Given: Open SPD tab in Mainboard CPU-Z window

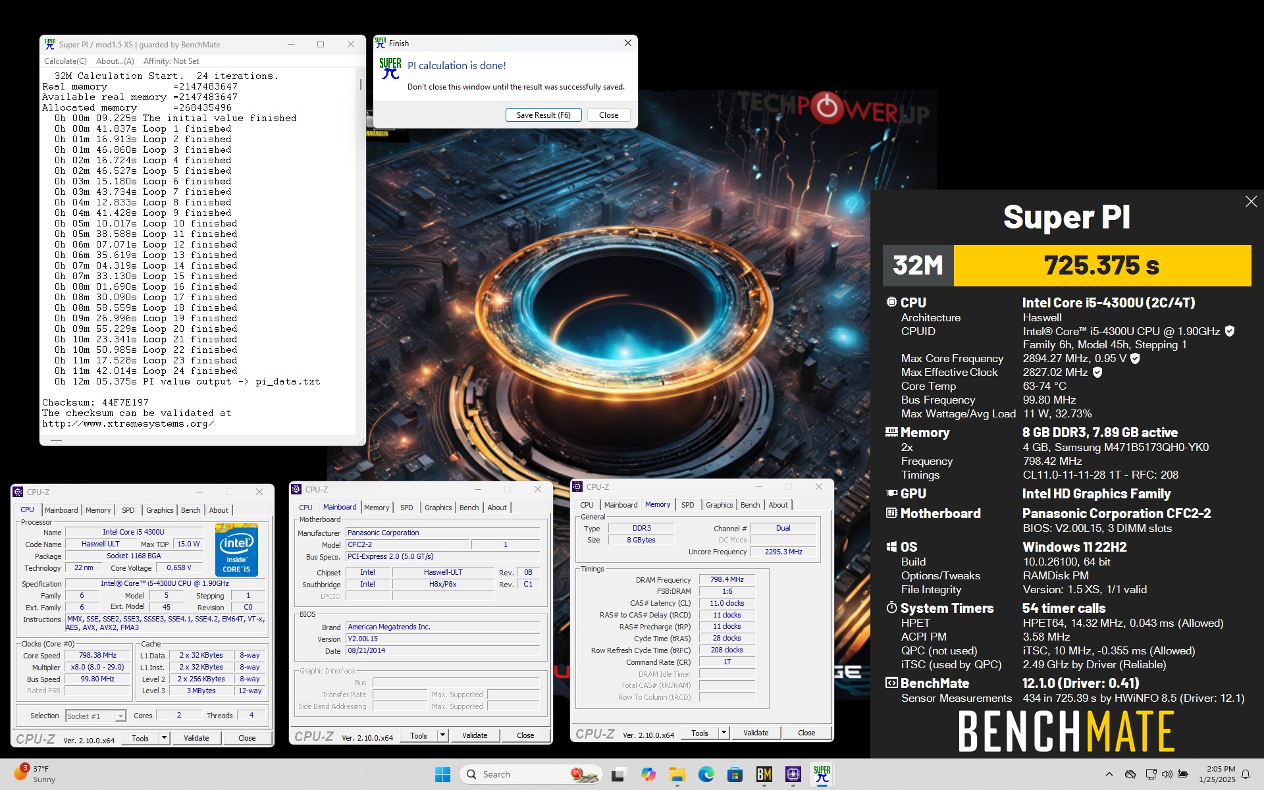Looking at the screenshot, I should (407, 508).
